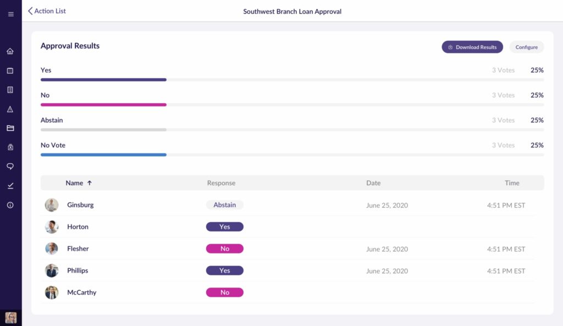The height and width of the screenshot is (326, 563).
Task: Click the Response column header
Action: click(221, 183)
